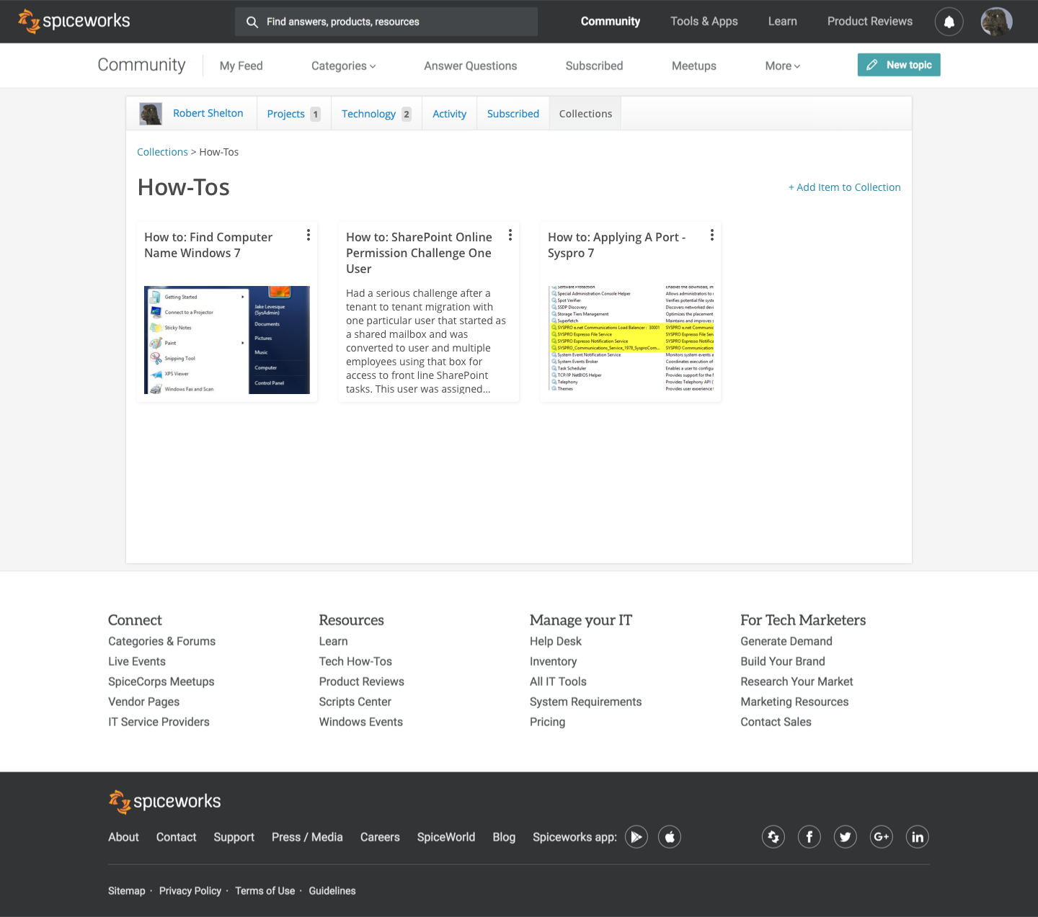Open Pricing footer link
Viewport: 1038px width, 917px height.
click(548, 722)
